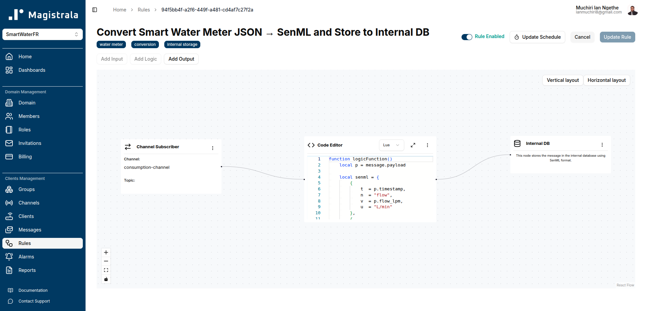Open Channel Subscriber node options menu

point(212,148)
